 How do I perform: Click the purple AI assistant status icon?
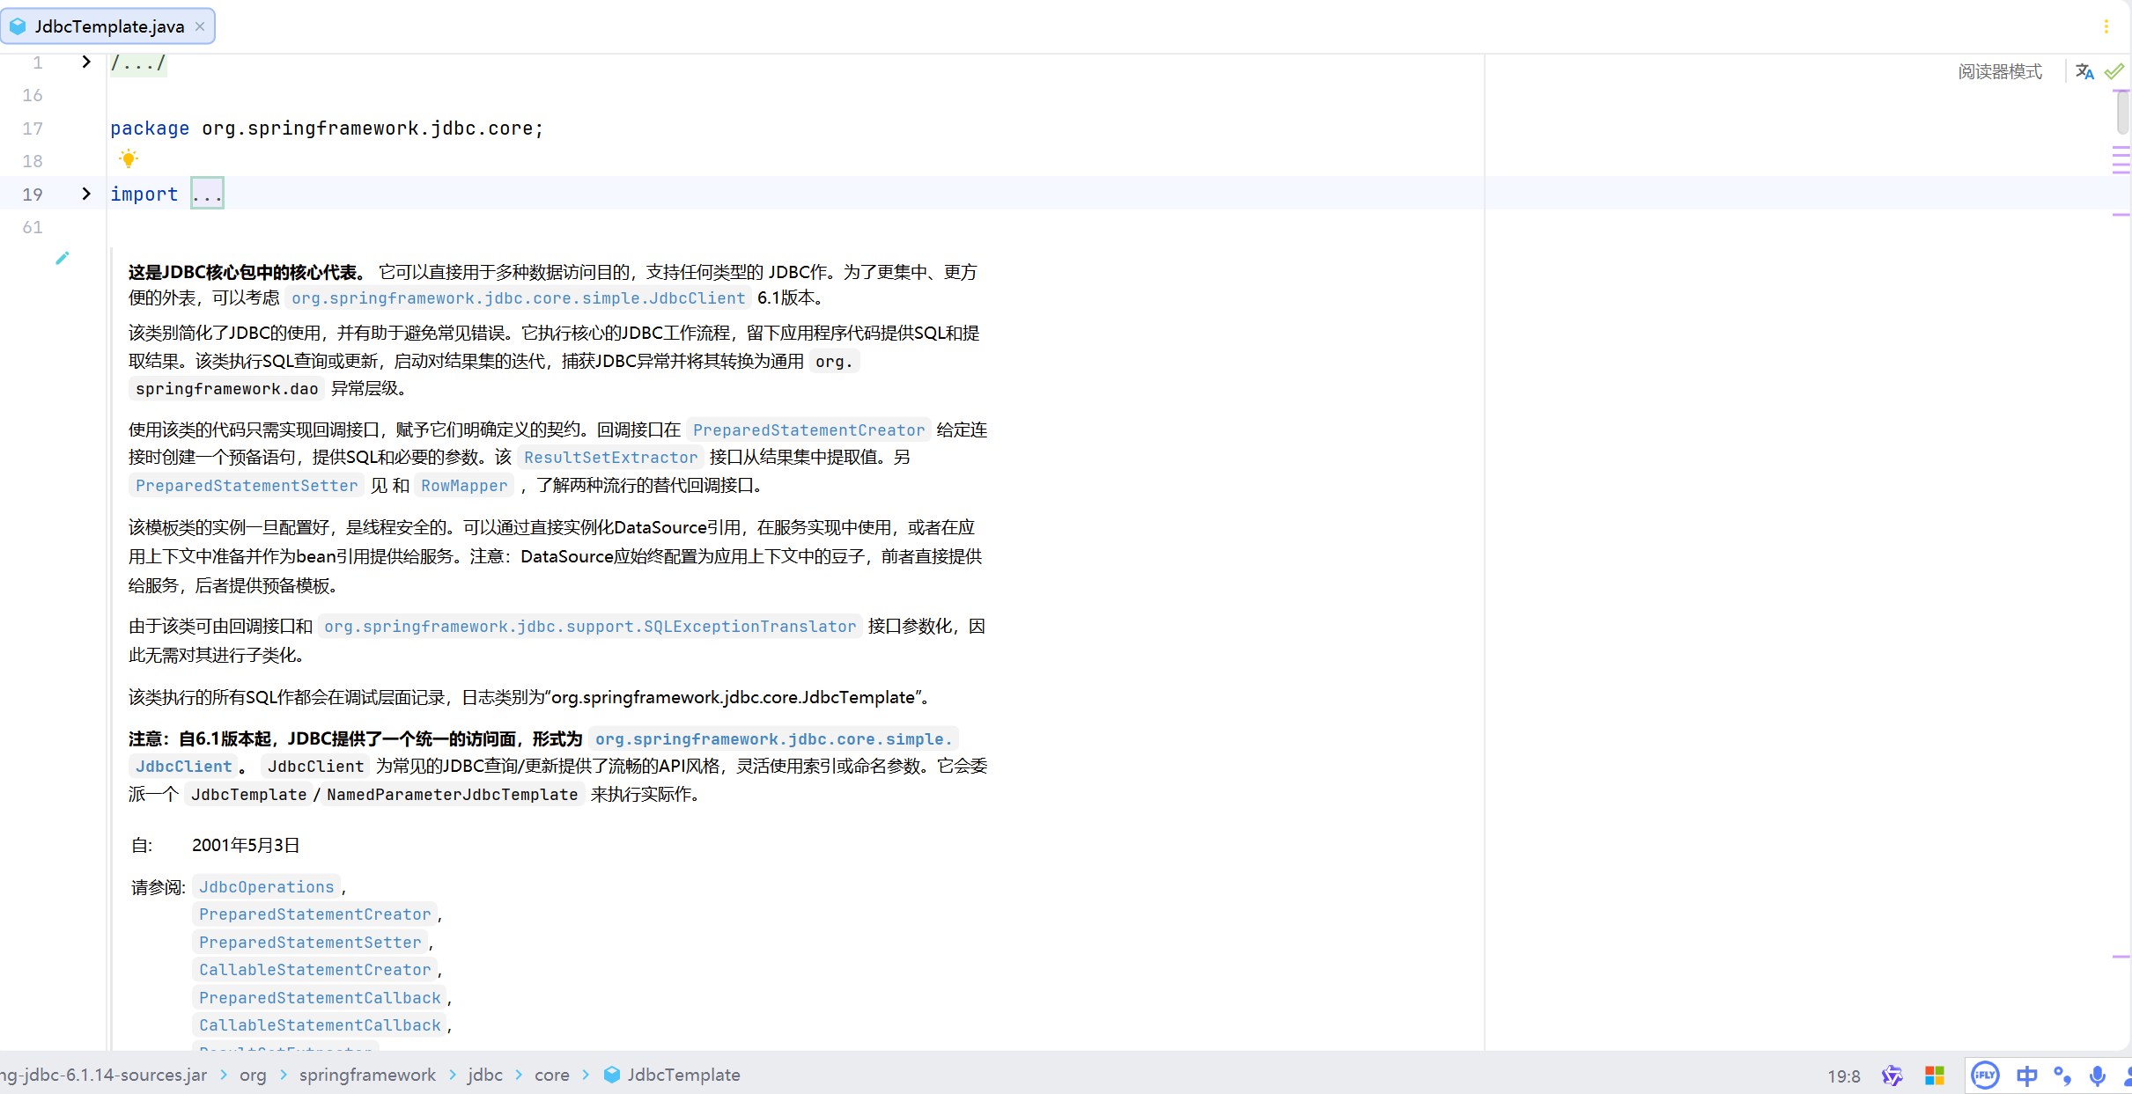point(1892,1076)
